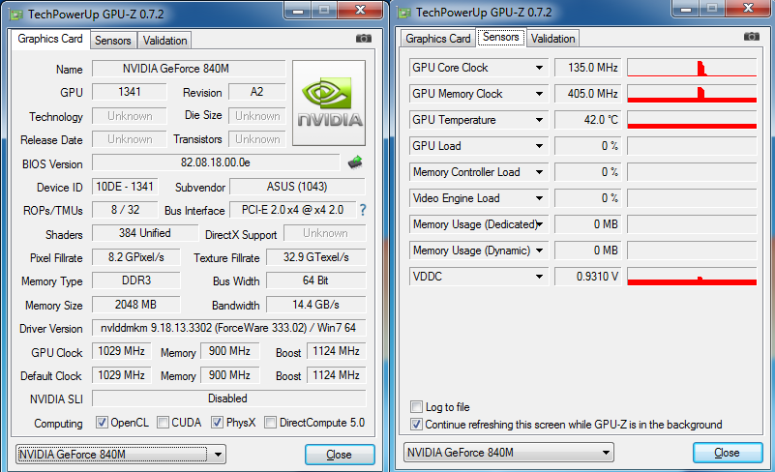Open the GPU Temperature sensor dropdown
This screenshot has width=775, height=472.
[539, 120]
